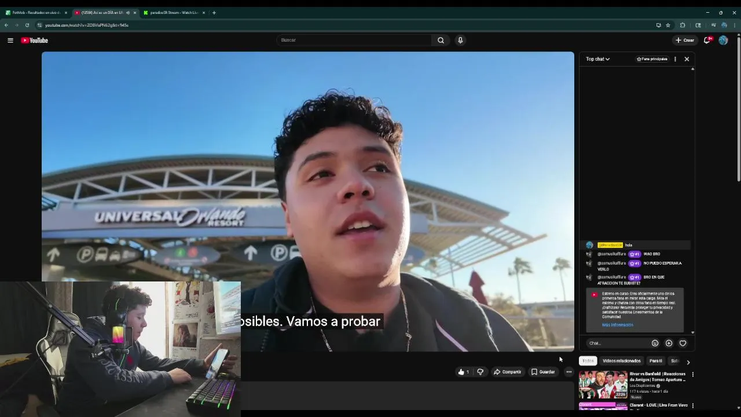
Task: Click the Más información link
Action: pyautogui.click(x=618, y=325)
